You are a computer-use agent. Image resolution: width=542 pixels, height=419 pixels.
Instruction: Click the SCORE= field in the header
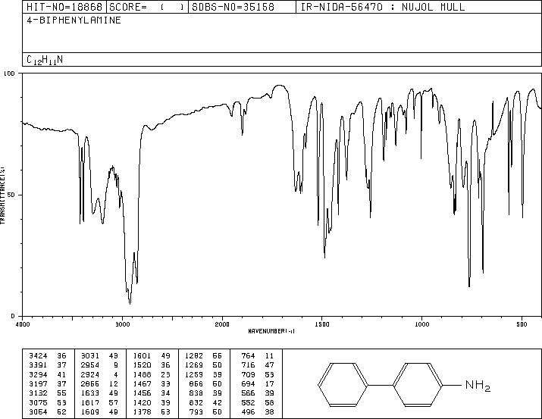pos(147,7)
